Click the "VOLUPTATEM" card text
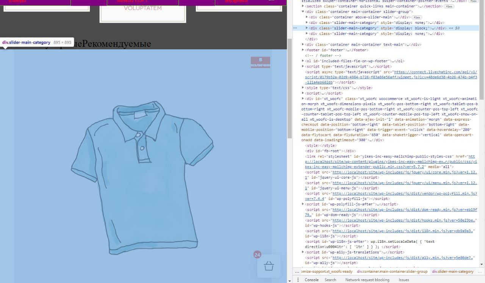 [142, 8]
